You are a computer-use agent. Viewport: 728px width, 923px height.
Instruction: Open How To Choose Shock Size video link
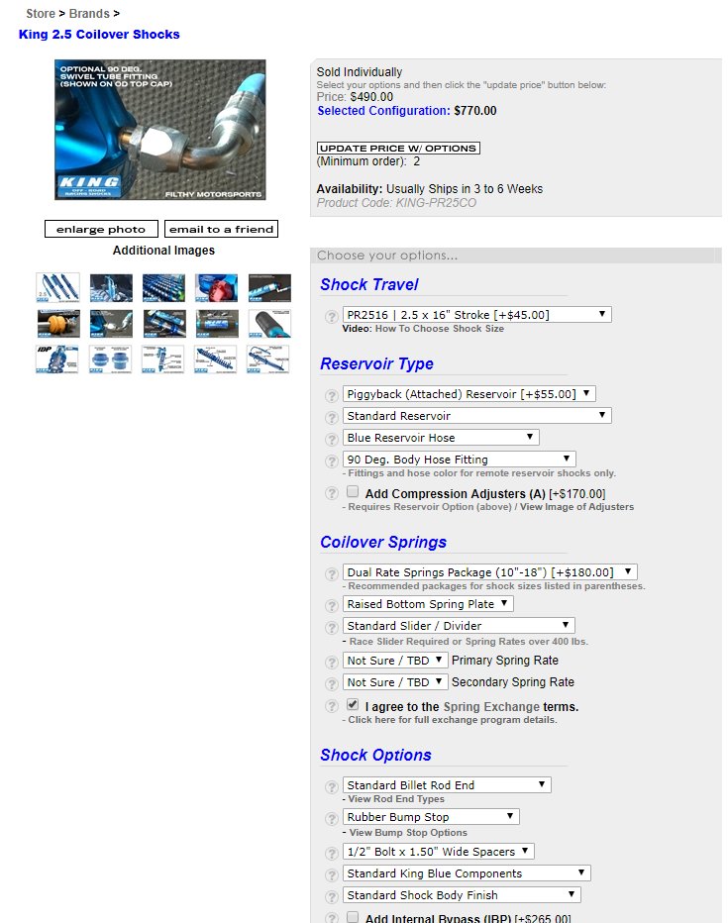point(440,329)
